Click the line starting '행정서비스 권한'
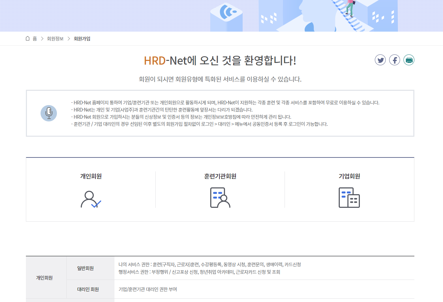443x302 pixels. click(199, 272)
